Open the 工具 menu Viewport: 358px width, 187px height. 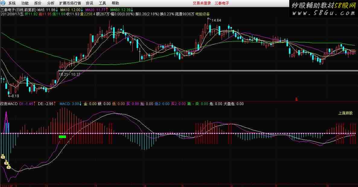(102, 3)
